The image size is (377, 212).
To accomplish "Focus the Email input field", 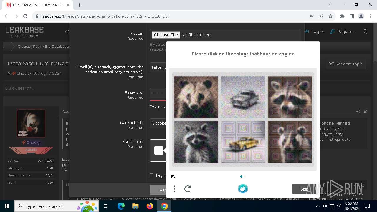I will (x=158, y=67).
